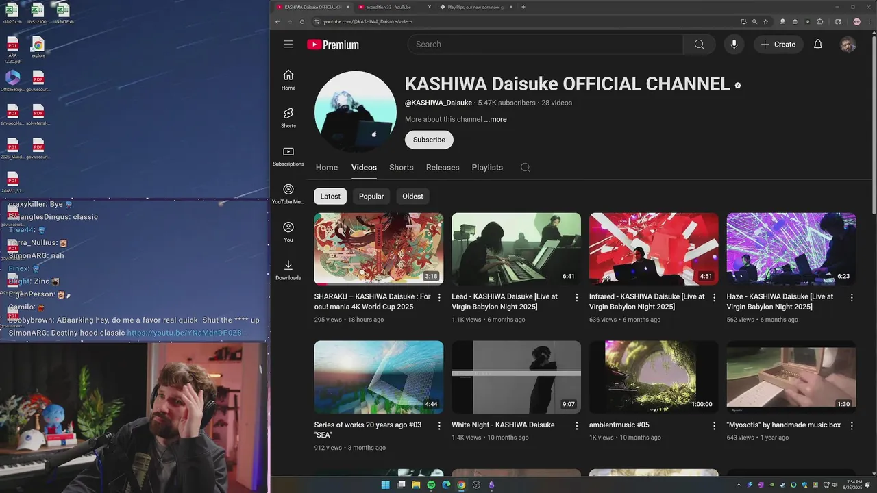Switch to the channel Videos tab
Image resolution: width=877 pixels, height=493 pixels.
coord(364,168)
